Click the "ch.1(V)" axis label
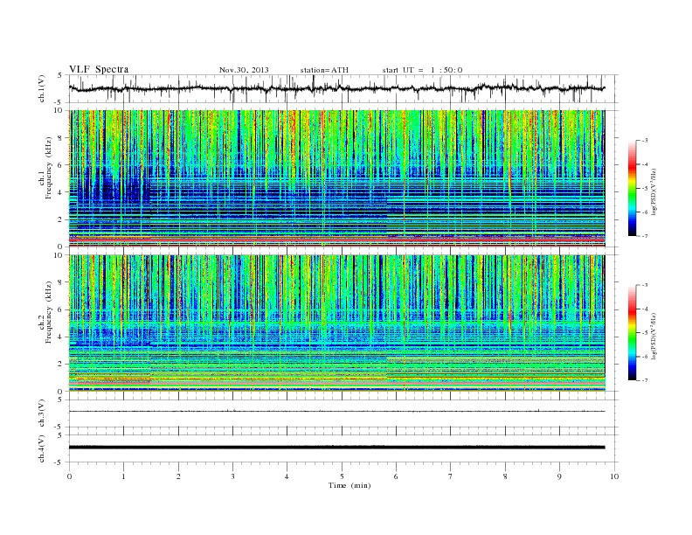 [42, 88]
